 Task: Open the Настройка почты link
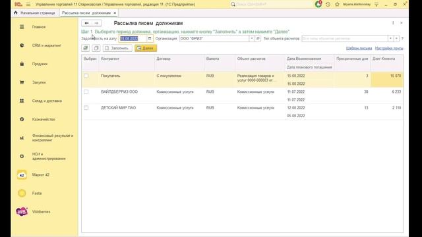pyautogui.click(x=389, y=48)
